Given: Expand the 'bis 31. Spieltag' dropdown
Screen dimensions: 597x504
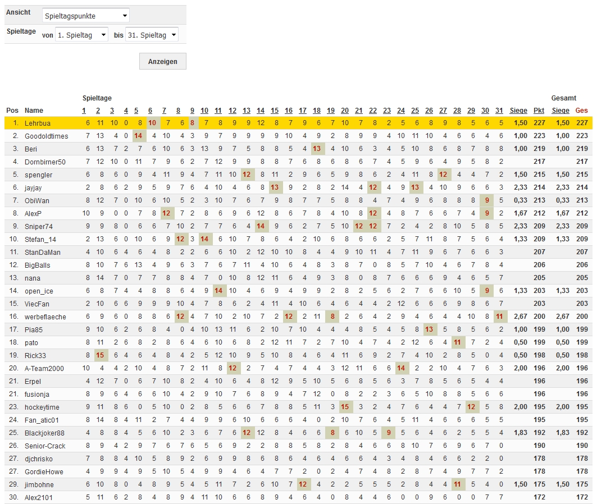Looking at the screenshot, I should [152, 35].
